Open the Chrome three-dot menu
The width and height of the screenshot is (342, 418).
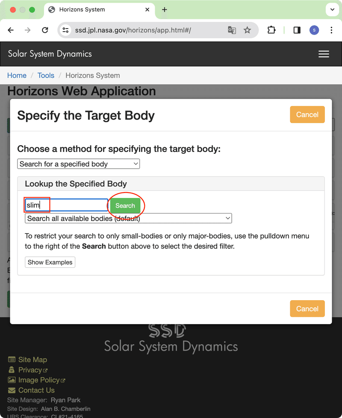point(332,30)
